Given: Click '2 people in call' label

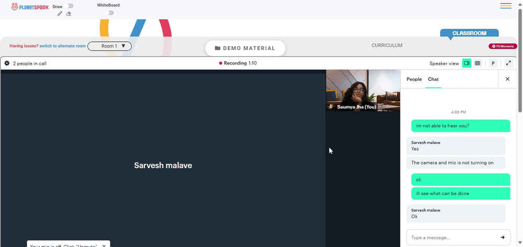Looking at the screenshot, I should [30, 63].
